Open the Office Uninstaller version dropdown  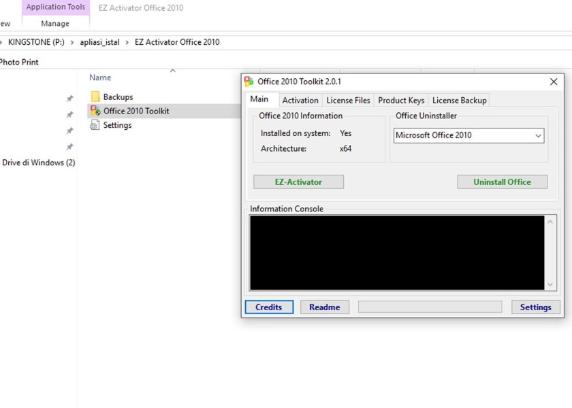coord(538,135)
